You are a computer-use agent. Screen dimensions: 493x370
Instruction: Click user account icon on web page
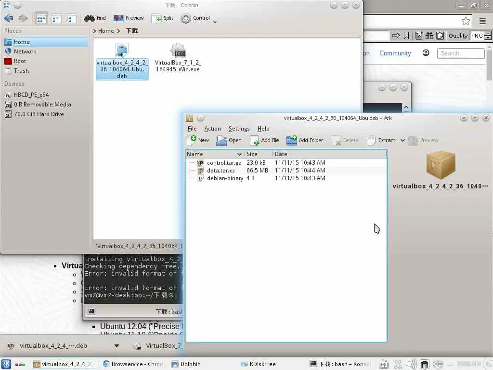tap(426, 53)
